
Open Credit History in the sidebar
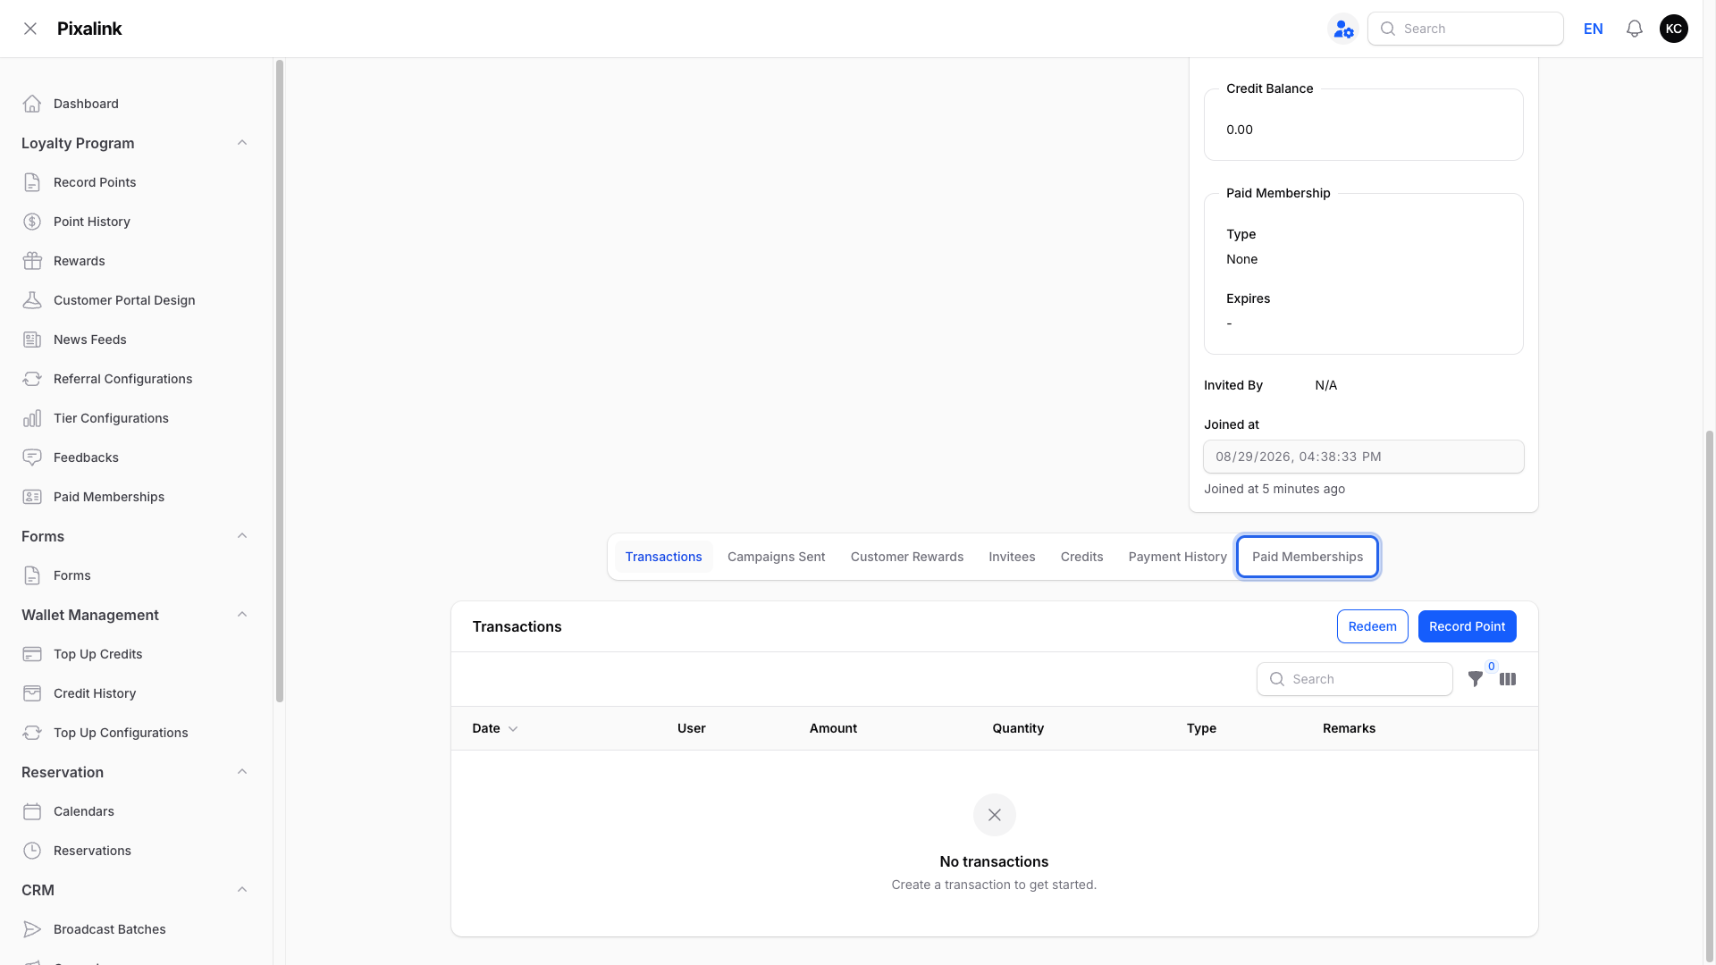point(134,693)
